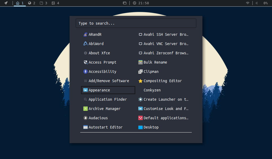The image size is (272, 159).
Task: Select the Compositing Editor label
Action: (163, 81)
